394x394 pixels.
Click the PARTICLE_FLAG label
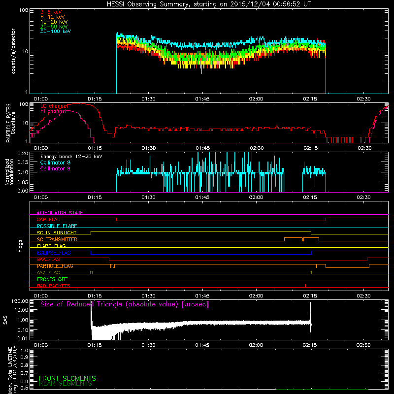[55, 266]
